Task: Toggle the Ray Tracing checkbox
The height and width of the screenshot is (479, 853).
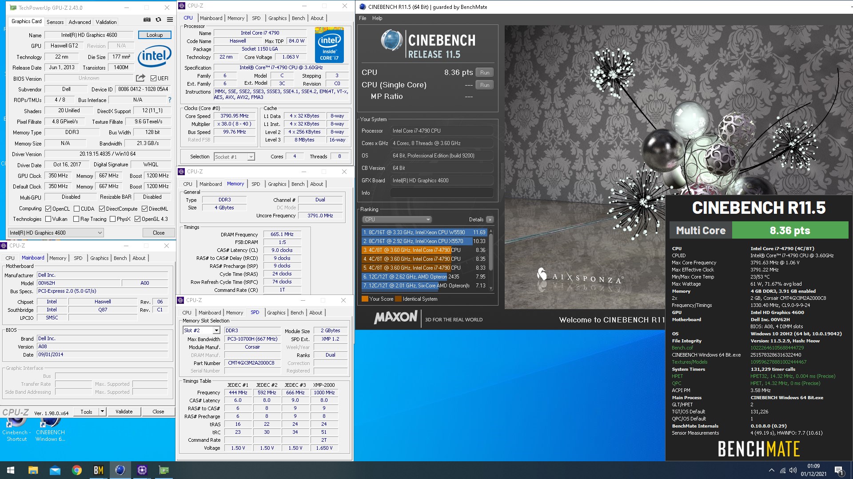Action: (76, 219)
